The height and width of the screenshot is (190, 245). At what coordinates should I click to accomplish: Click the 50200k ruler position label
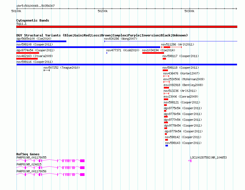pyautogui.click(x=103, y=11)
